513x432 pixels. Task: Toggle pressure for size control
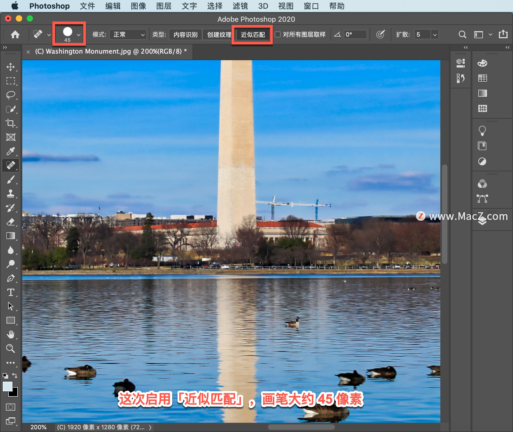(x=380, y=34)
